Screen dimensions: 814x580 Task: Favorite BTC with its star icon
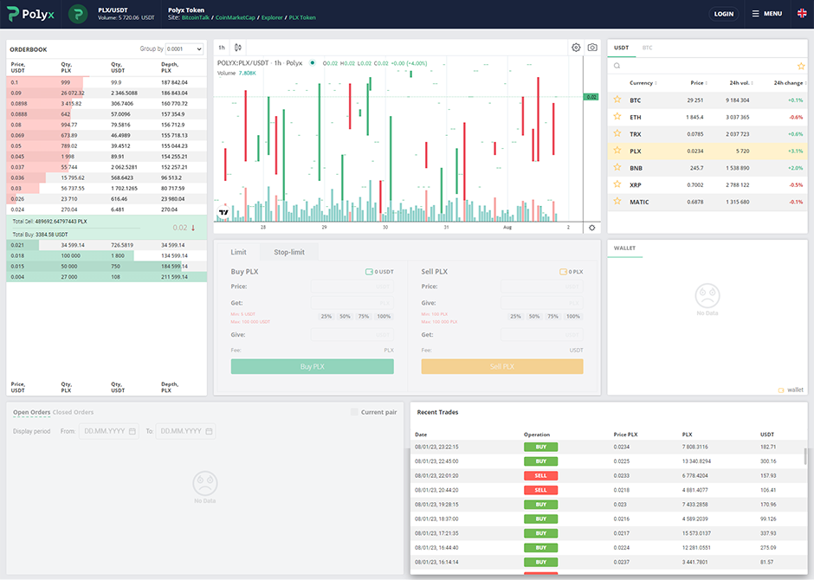point(617,100)
